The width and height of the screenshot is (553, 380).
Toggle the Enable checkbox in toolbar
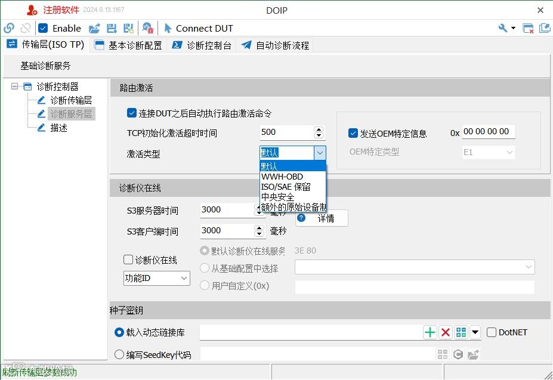click(x=43, y=28)
